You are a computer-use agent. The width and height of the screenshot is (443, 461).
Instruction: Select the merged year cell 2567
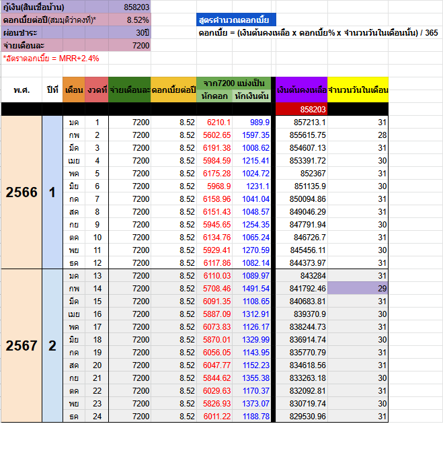coord(22,345)
